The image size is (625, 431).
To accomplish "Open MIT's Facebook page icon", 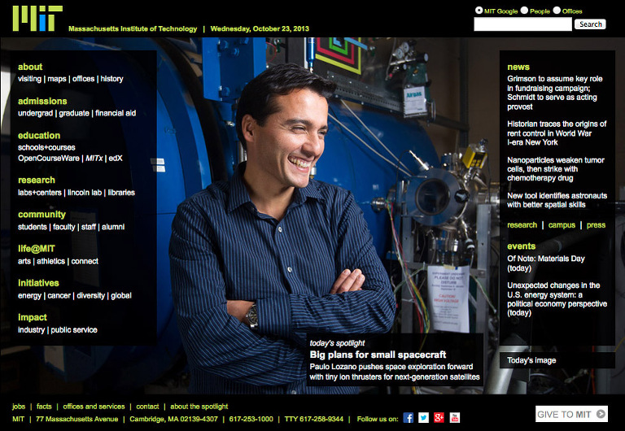I will tap(409, 417).
